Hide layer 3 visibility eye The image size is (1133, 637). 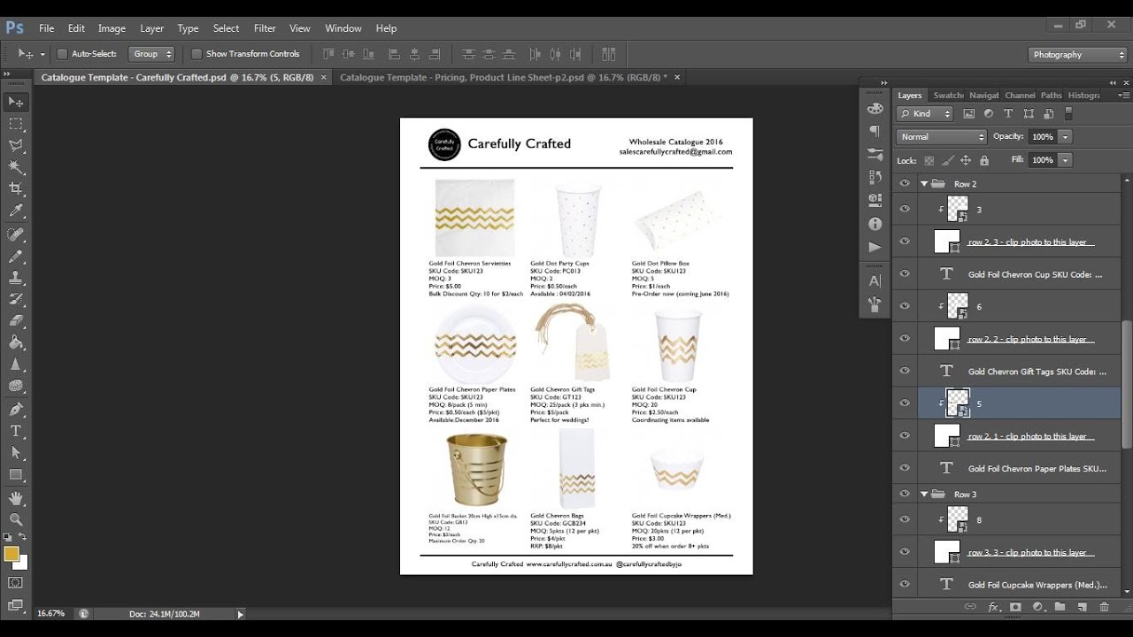pyautogui.click(x=905, y=209)
